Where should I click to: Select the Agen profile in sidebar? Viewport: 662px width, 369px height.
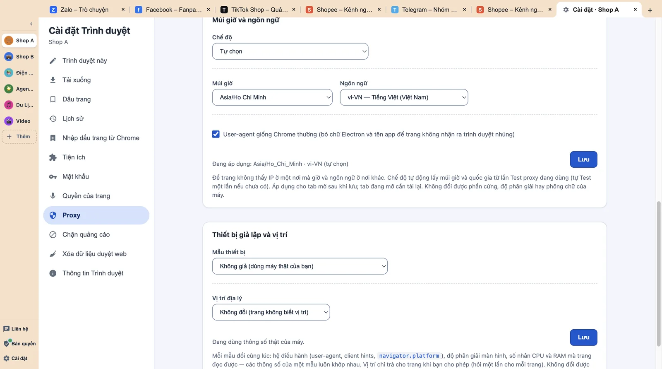pos(19,89)
